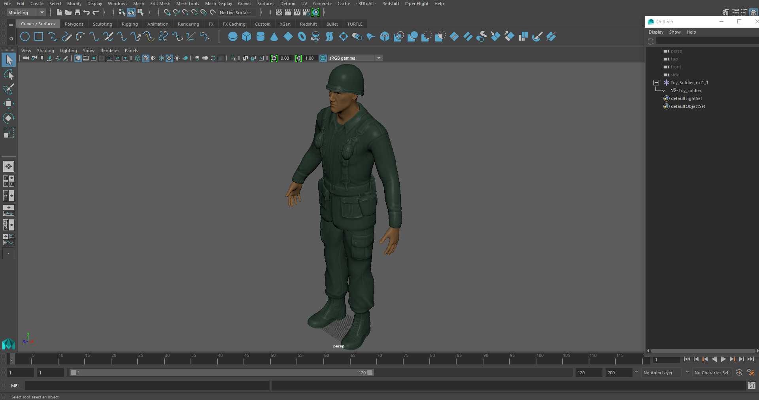
Task: Collapse the Toy_Soldier_ncl1_1 node
Action: [x=656, y=83]
